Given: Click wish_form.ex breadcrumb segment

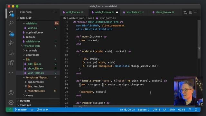Looking at the screenshot, I should pyautogui.click(x=106, y=18).
